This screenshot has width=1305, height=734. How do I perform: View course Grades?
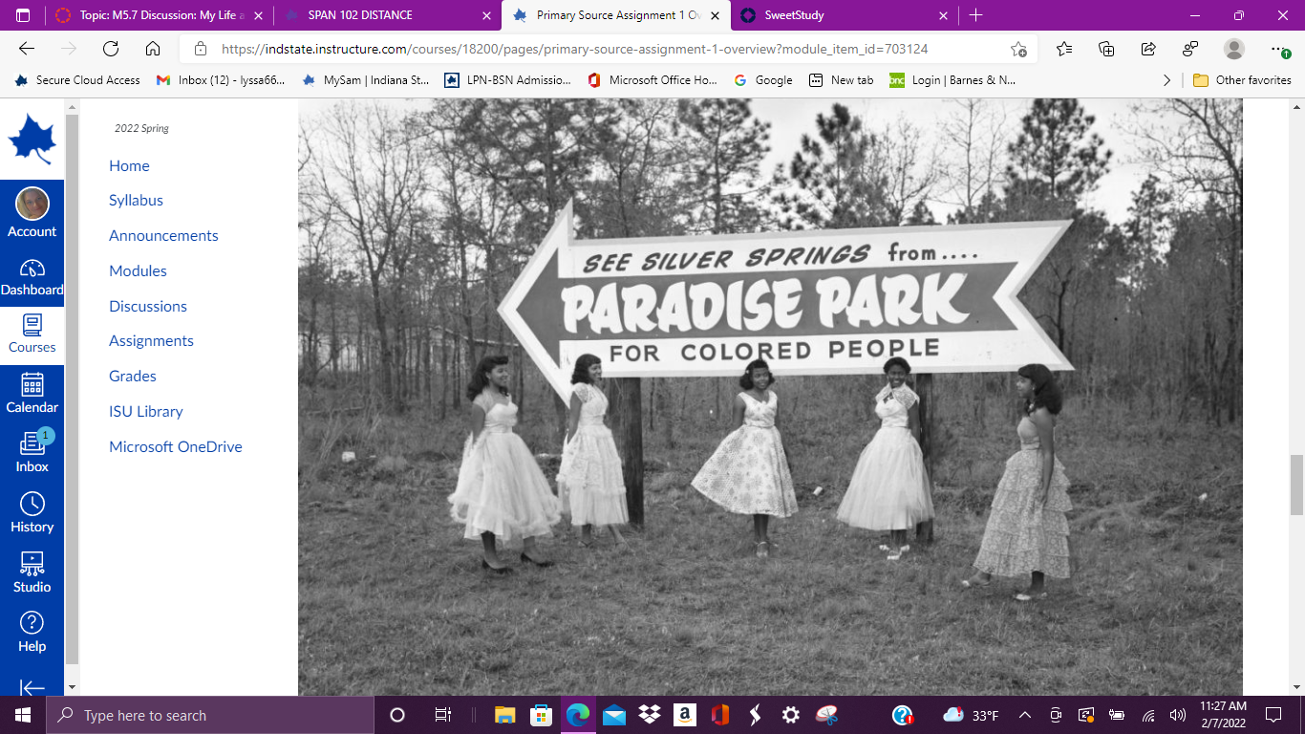133,377
